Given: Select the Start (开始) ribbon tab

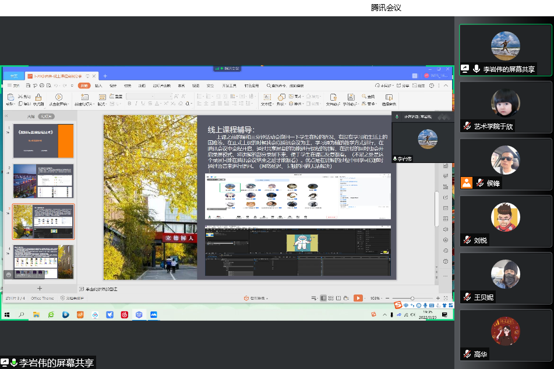Looking at the screenshot, I should [84, 86].
